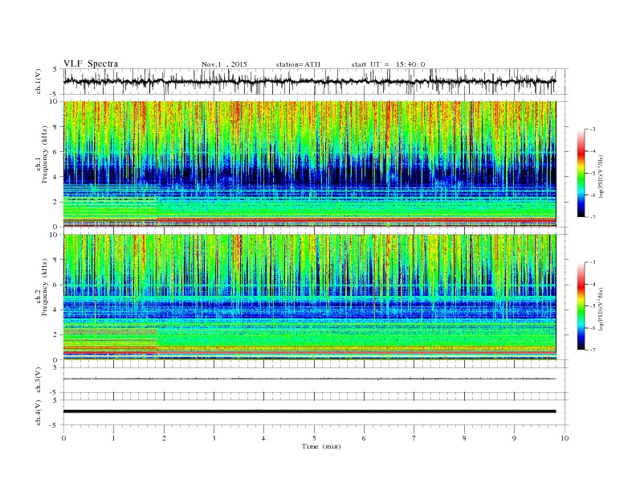Click the "1" tick on the time axis
This screenshot has height=492, width=636.
pyautogui.click(x=113, y=438)
